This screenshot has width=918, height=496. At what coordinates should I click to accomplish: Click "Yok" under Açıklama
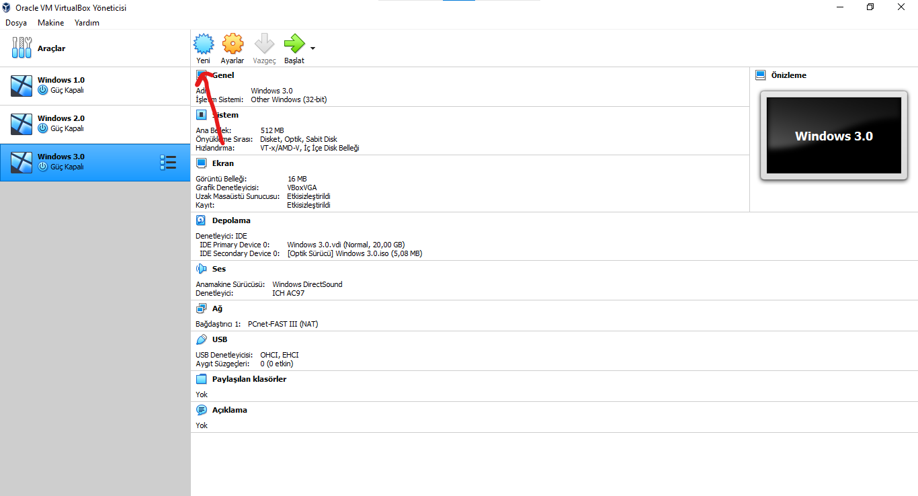[x=202, y=425]
